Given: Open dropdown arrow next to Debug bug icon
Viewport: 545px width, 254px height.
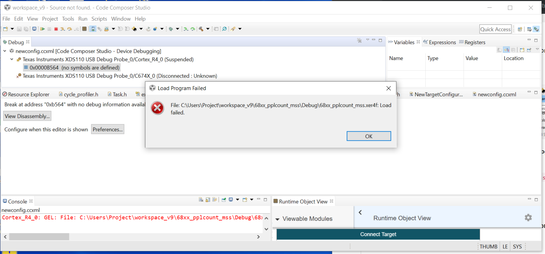Looking at the screenshot, I should tap(177, 29).
